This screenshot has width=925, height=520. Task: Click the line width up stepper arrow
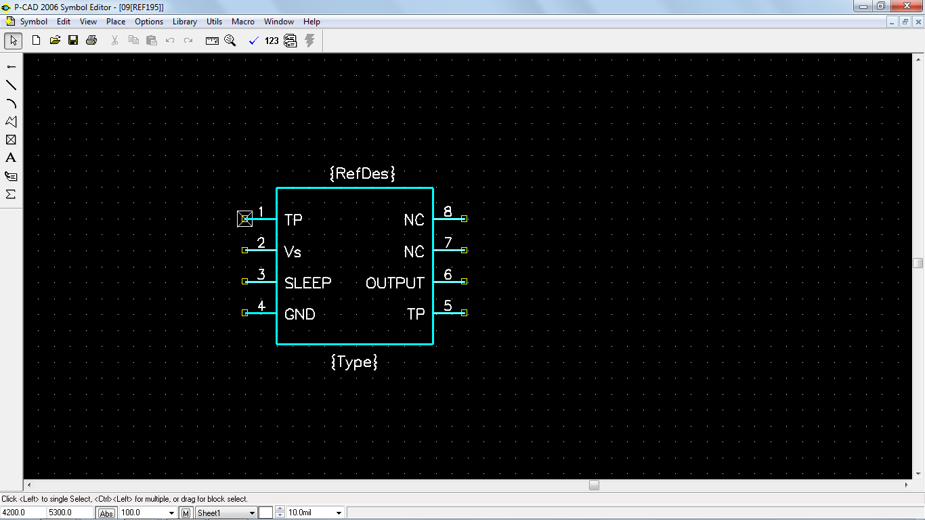pyautogui.click(x=280, y=510)
